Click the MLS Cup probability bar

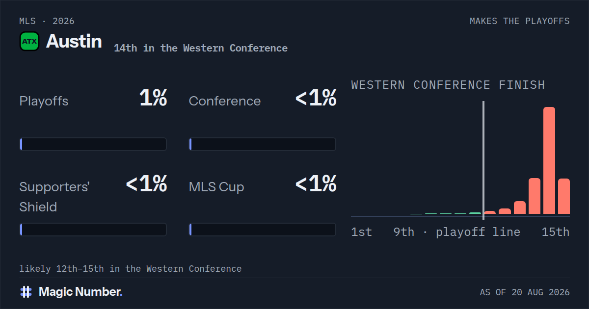pos(263,230)
